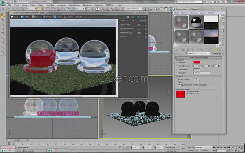The width and height of the screenshot is (245, 153).
Task: Open Create Selection Set dropdown
Action: (134, 9)
